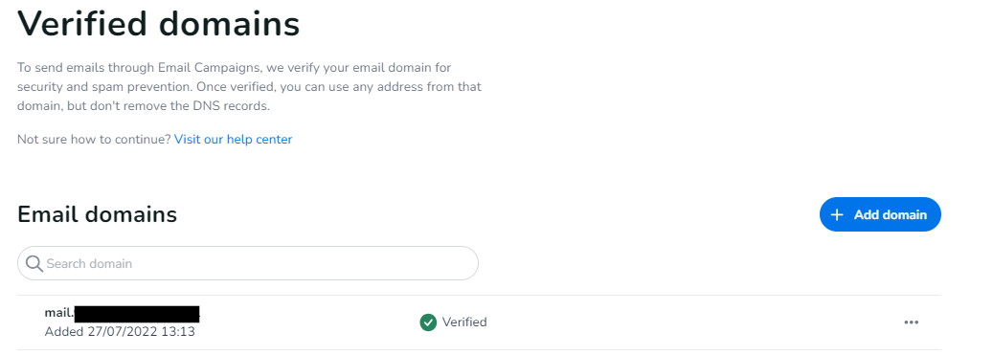The image size is (993, 355).
Task: Click the Verified domains page heading
Action: [158, 24]
